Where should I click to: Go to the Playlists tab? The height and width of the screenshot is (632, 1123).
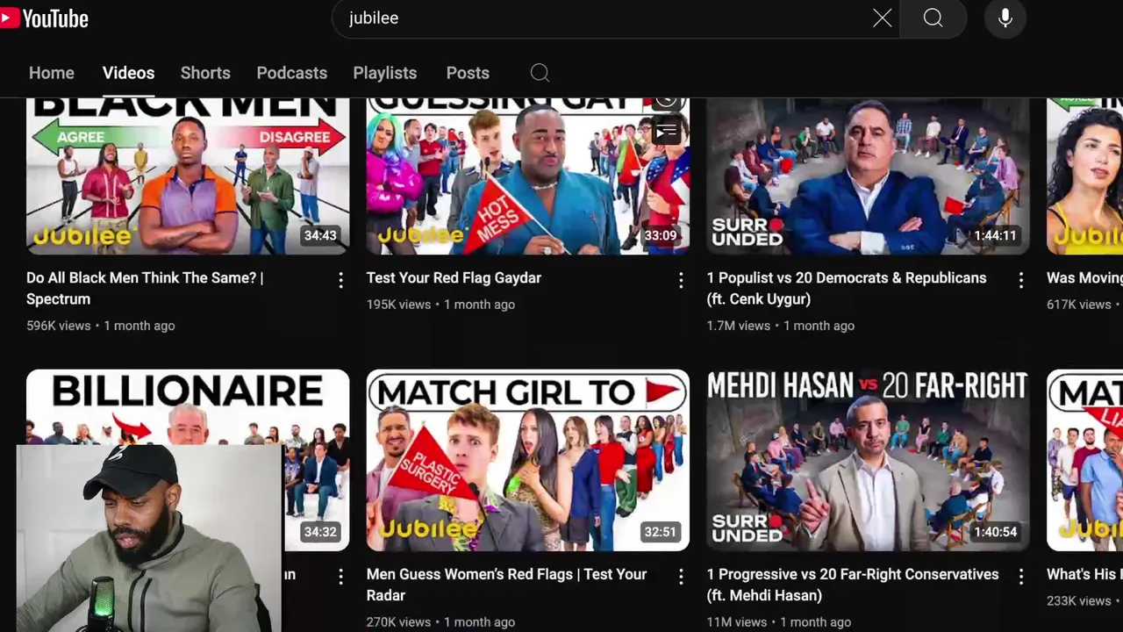(x=384, y=73)
